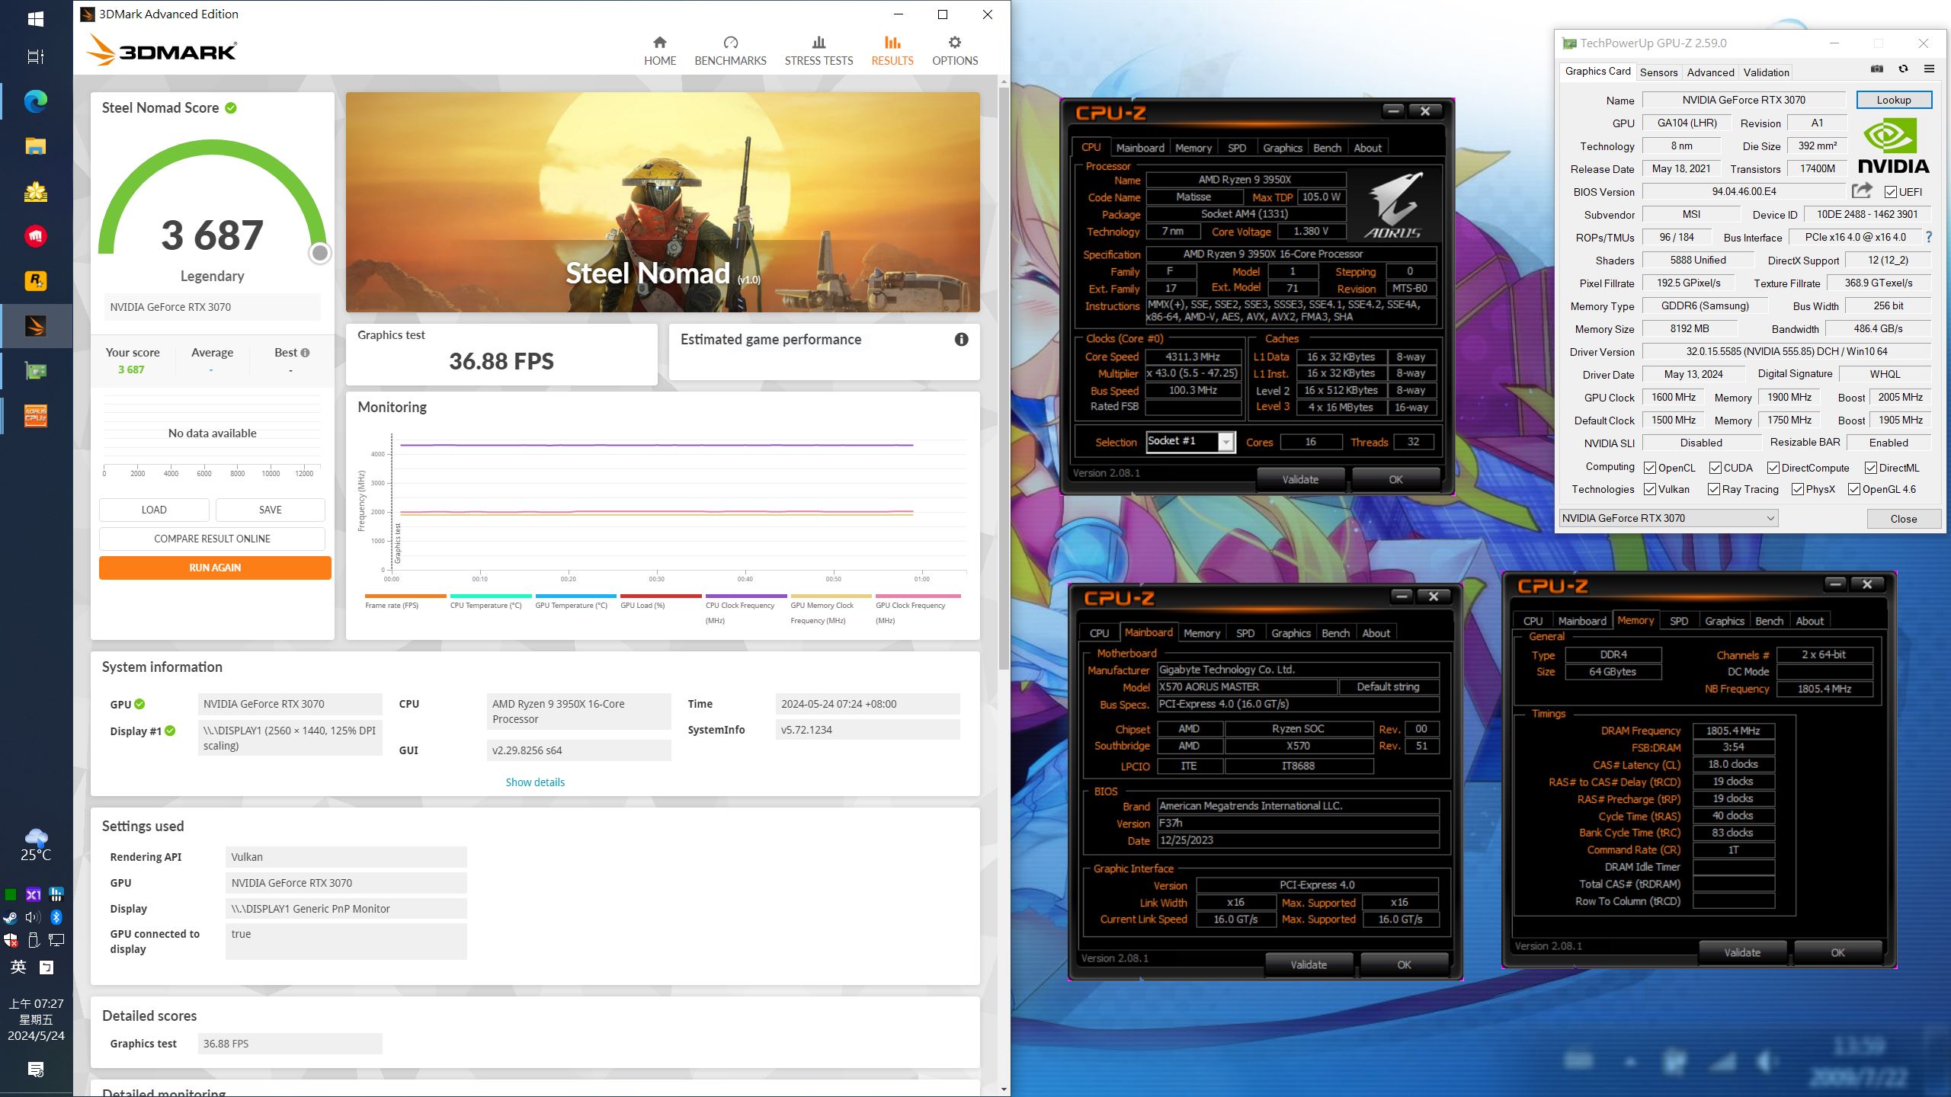
Task: Toggle the Vulkan checkbox in GPU-Z
Action: tap(1650, 489)
